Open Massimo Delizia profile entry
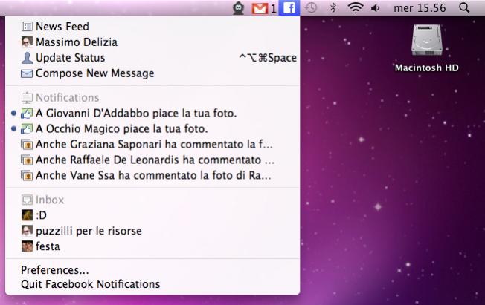Image resolution: width=485 pixels, height=305 pixels. point(152,42)
